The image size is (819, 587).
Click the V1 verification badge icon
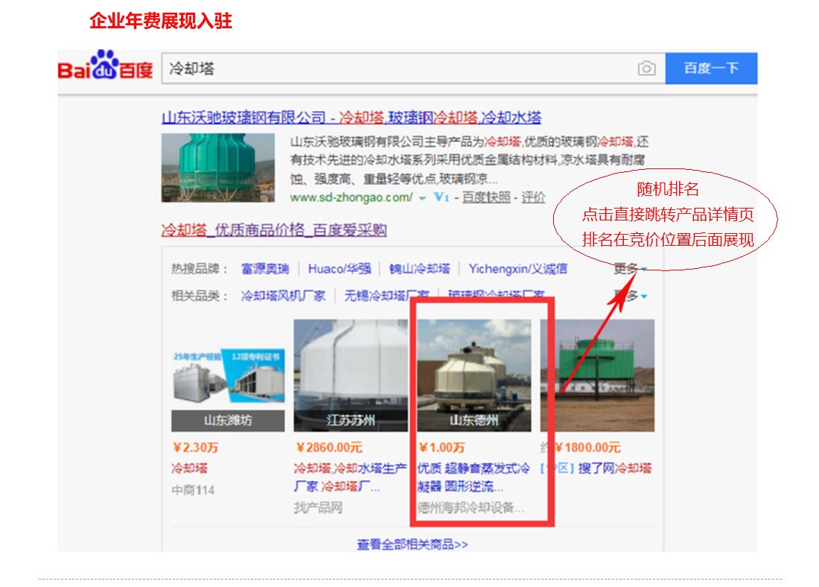pyautogui.click(x=442, y=197)
